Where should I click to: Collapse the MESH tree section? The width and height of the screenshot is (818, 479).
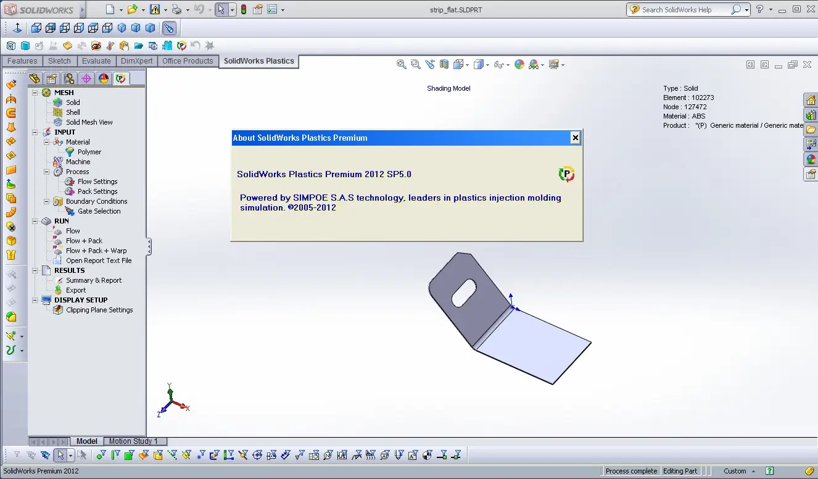tap(35, 93)
